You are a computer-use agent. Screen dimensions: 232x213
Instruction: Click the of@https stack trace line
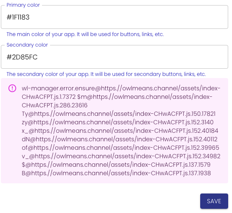point(120,148)
